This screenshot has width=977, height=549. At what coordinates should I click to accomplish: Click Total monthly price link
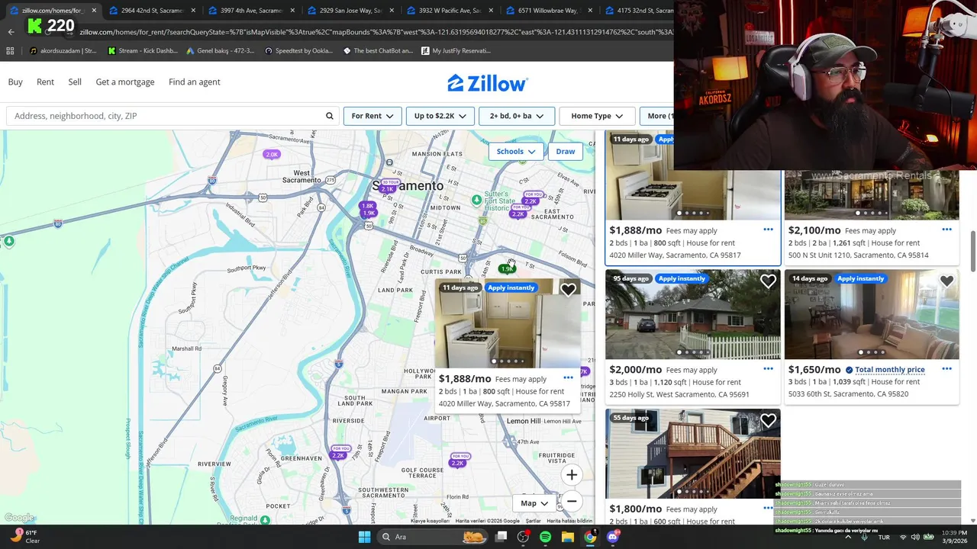(890, 369)
